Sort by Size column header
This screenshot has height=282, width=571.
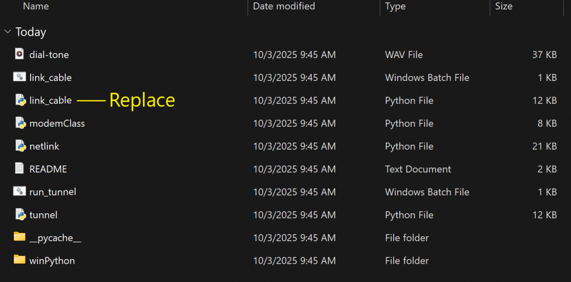[504, 7]
